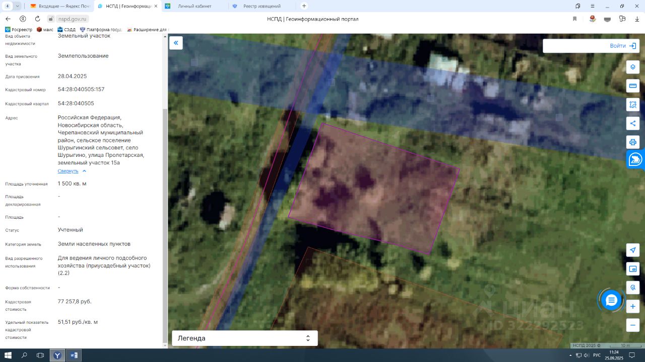The height and width of the screenshot is (362, 645).
Task: Open the Windows Start menu
Action: click(8, 355)
